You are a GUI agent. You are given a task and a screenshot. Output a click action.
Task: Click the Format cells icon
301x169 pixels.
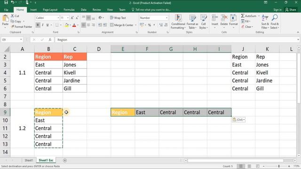233,18
